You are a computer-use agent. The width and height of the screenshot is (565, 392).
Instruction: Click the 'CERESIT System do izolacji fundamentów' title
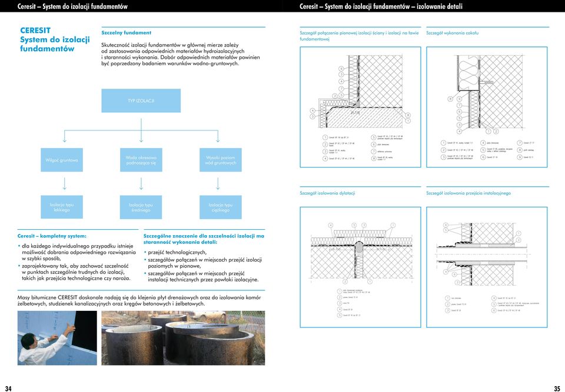pos(55,39)
